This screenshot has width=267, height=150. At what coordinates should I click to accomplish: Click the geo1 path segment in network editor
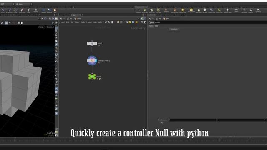tap(78, 18)
